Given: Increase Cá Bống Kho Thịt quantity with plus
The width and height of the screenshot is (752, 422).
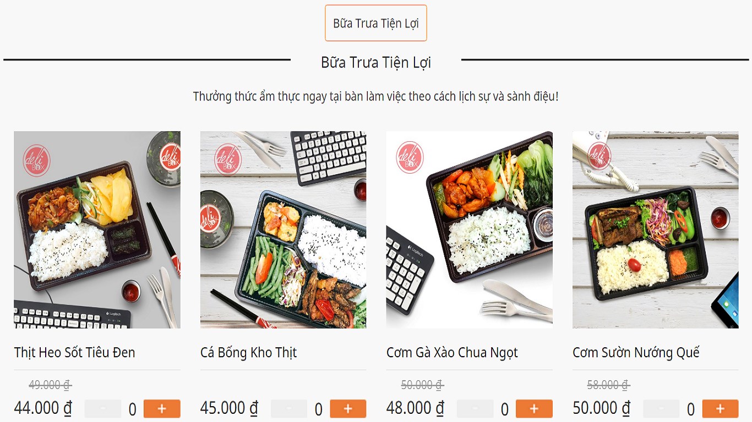Looking at the screenshot, I should (x=348, y=409).
